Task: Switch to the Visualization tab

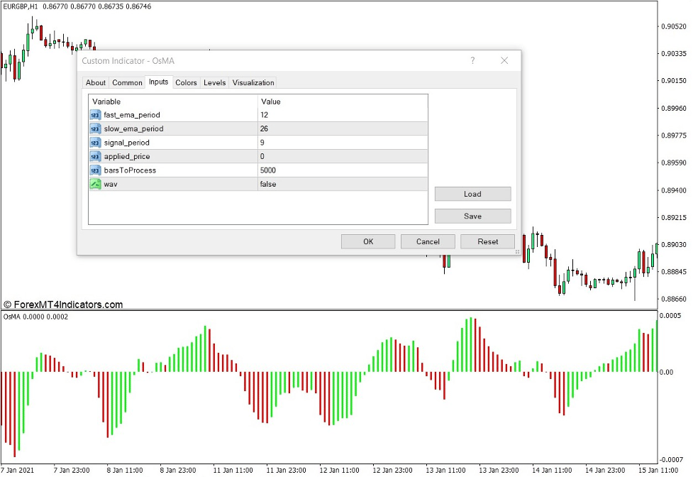Action: (253, 82)
